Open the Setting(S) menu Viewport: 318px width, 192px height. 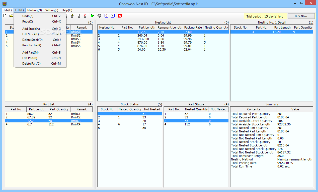(x=52, y=10)
